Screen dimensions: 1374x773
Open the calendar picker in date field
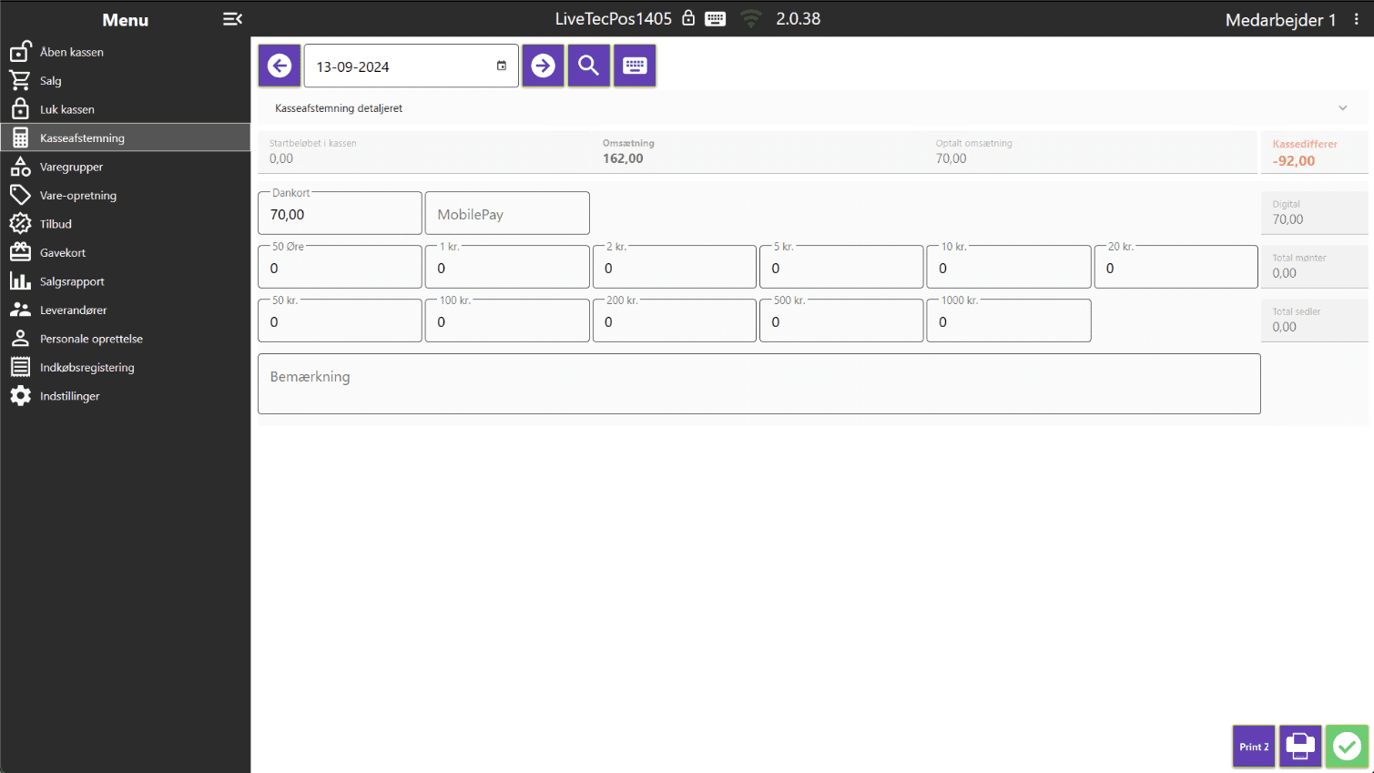(x=502, y=66)
